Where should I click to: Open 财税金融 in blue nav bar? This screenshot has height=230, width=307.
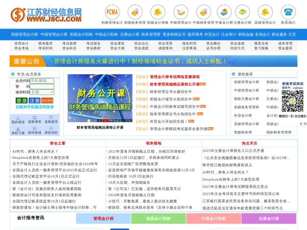pos(246,34)
